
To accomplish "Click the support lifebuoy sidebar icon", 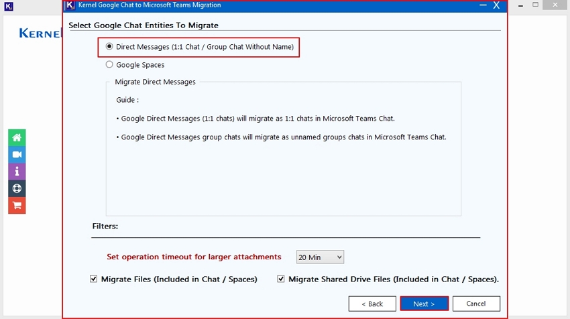I will pos(17,188).
